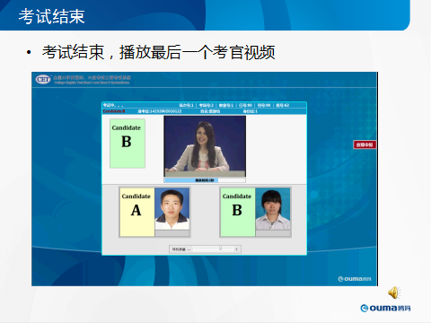The image size is (431, 323).
Task: Click the examiner video frame
Action: pos(205,146)
